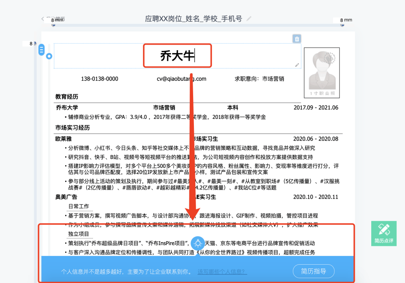
Task: Click the top-left 8 mm margin value
Action: [52, 19]
